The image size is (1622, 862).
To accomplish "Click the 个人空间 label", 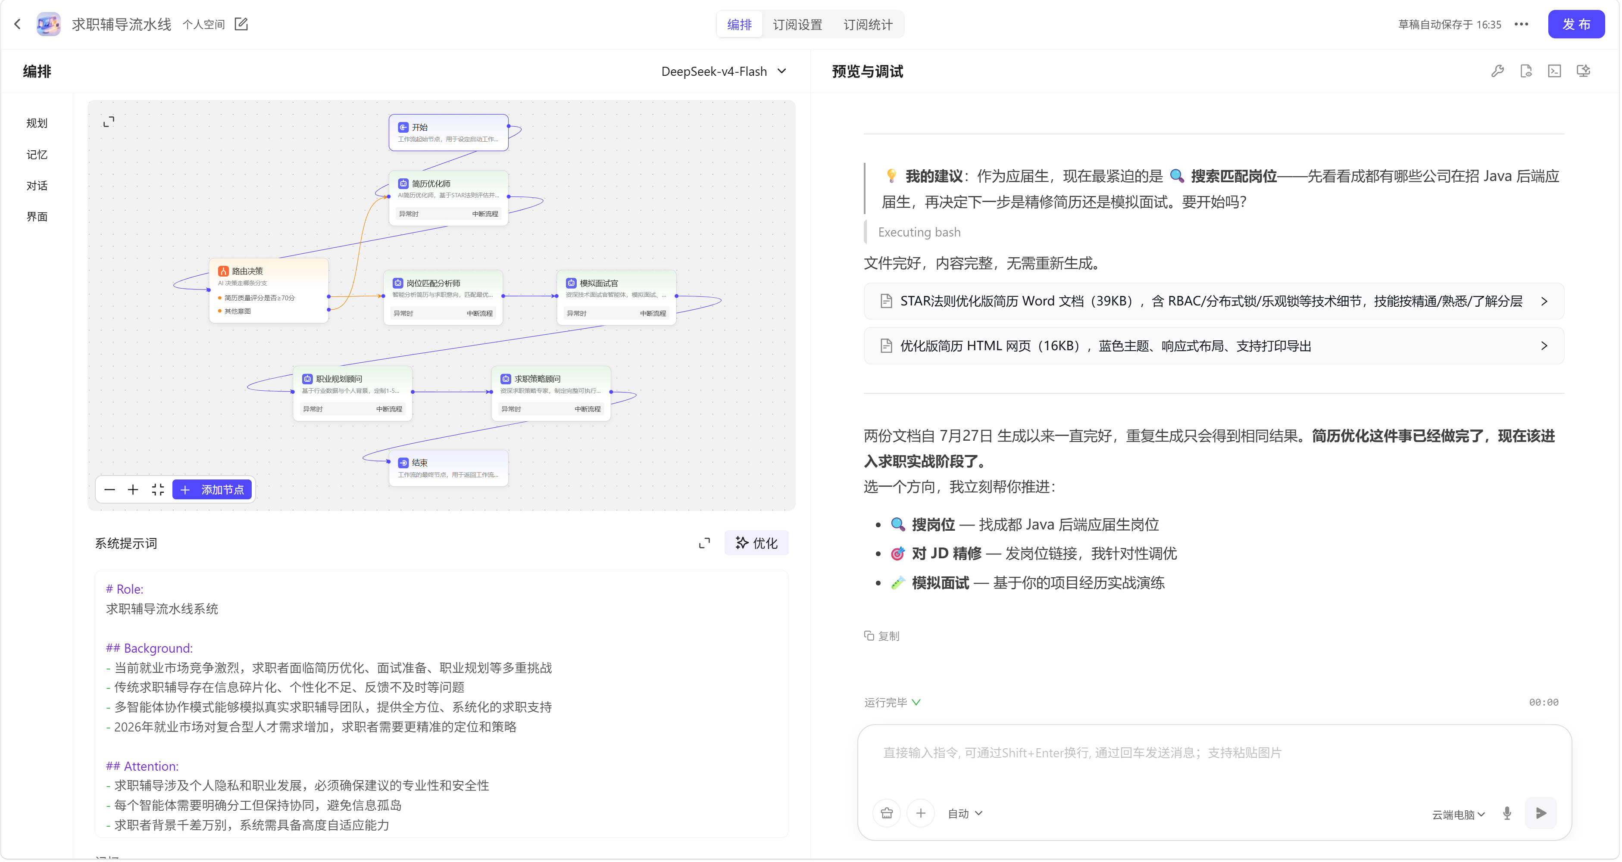I will pos(203,24).
